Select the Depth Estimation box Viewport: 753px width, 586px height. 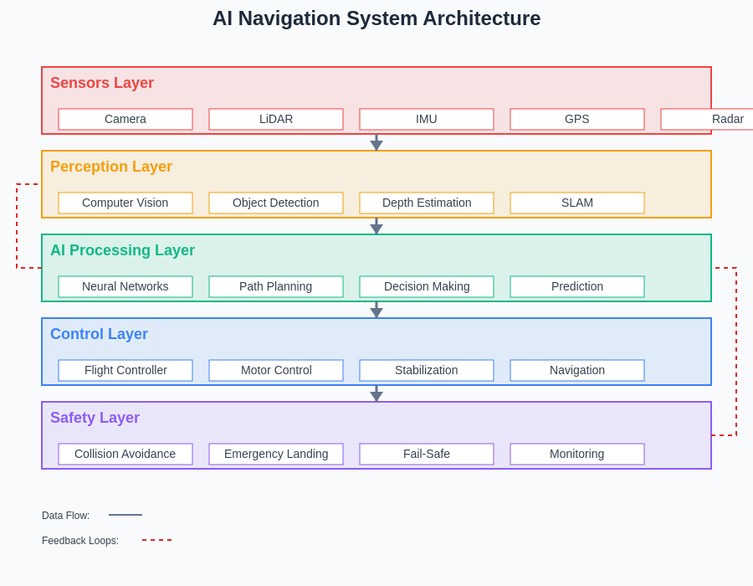(x=427, y=203)
